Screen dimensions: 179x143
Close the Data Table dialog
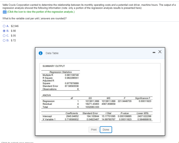(x=160, y=52)
